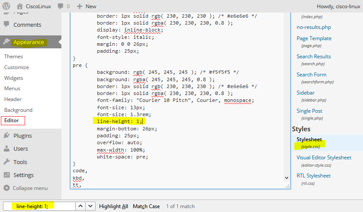This screenshot has width=363, height=212.
Task: Toggle Highlight All in find bar
Action: 113,206
